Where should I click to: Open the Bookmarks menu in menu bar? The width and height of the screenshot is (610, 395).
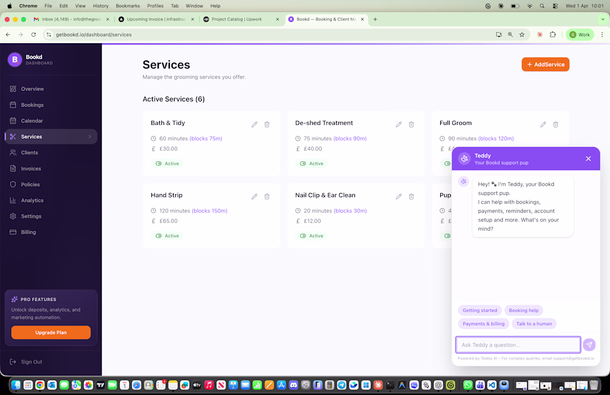[x=128, y=6]
